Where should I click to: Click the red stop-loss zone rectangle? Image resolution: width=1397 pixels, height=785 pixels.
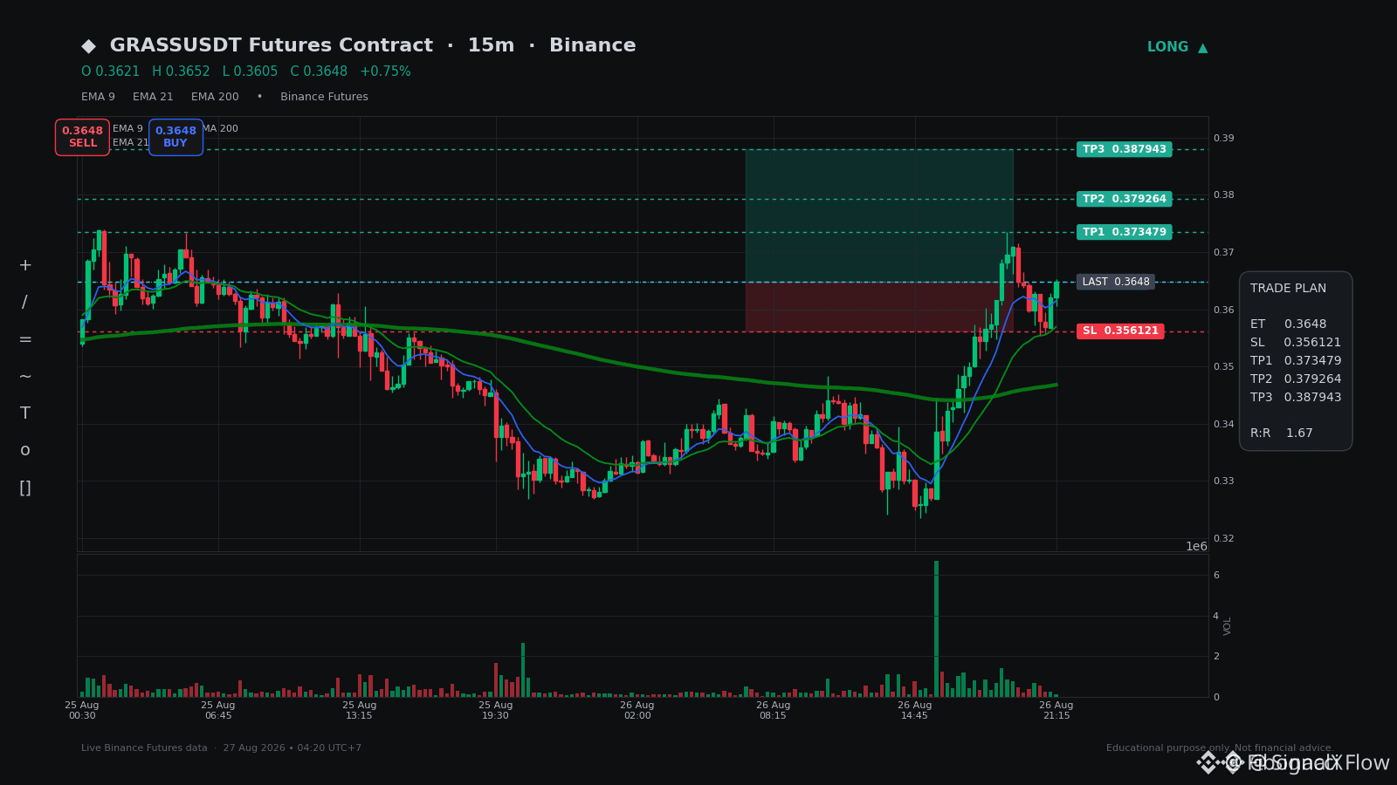879,307
